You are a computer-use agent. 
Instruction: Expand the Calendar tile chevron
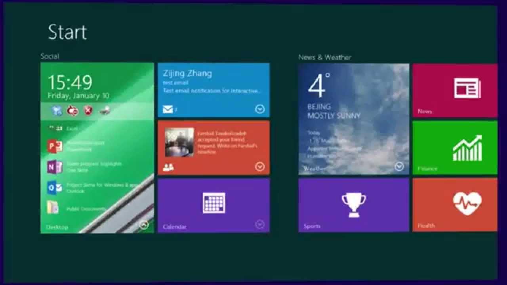(x=260, y=224)
